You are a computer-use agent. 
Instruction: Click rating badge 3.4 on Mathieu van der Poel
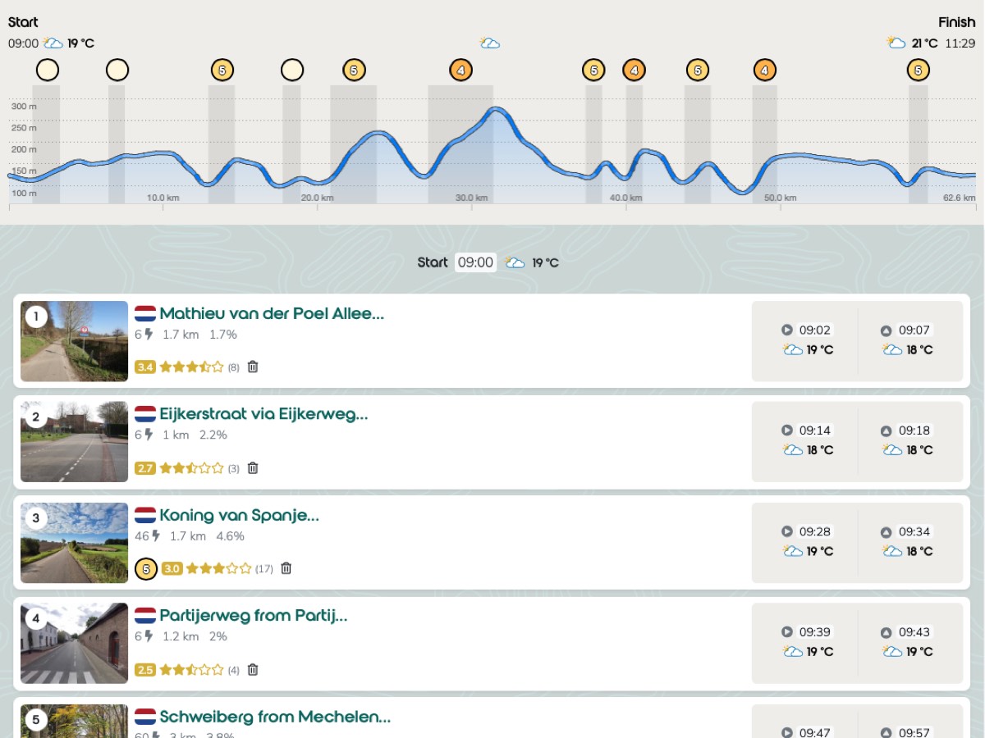point(145,367)
